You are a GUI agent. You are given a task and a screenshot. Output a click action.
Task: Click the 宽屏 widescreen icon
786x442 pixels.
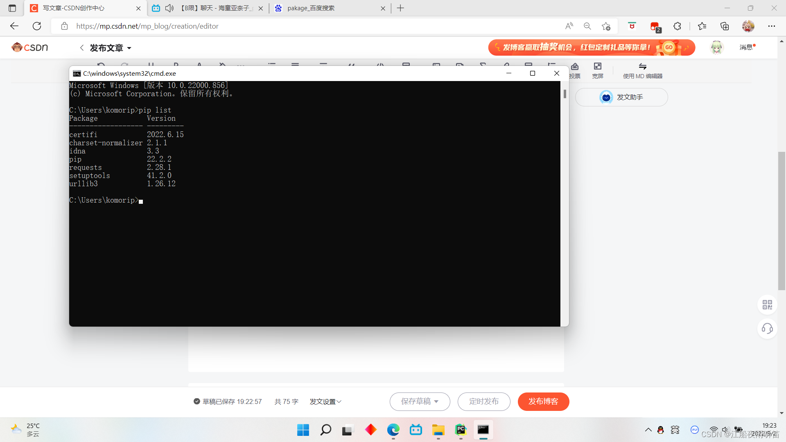598,67
